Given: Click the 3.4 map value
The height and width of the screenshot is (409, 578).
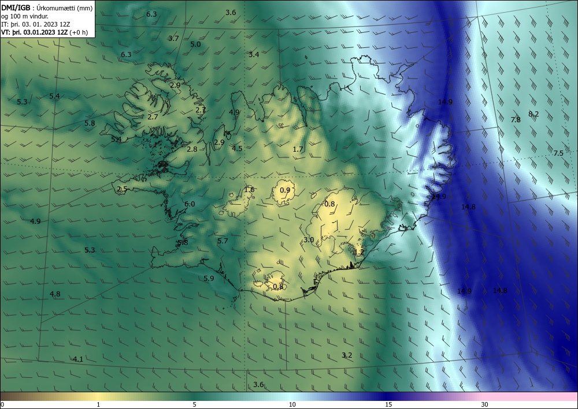Looking at the screenshot, I should pos(254,55).
